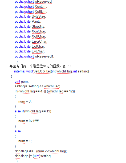Click the 'else if (whichFlag == 15)' line
The width and height of the screenshot is (126, 163).
tap(33, 111)
